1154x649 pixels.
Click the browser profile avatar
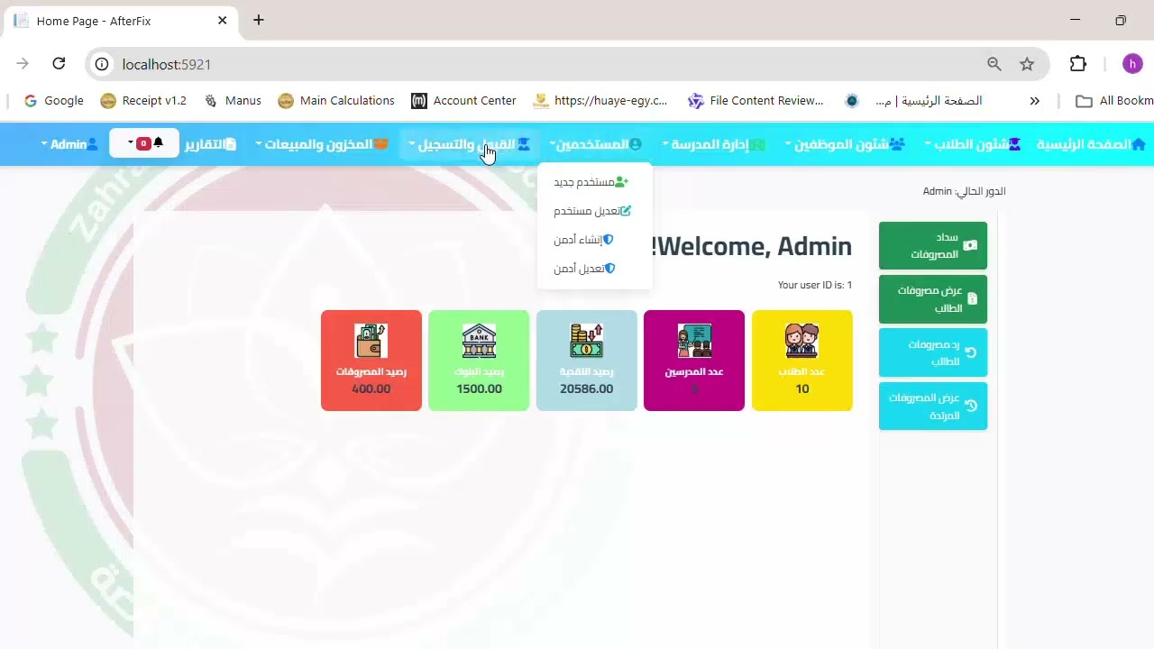click(1132, 64)
